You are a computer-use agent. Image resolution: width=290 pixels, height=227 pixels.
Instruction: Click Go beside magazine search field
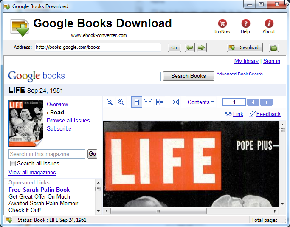coord(92,154)
